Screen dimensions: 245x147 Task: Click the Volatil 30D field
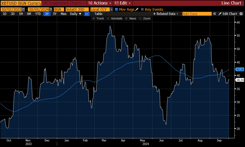click(77, 9)
